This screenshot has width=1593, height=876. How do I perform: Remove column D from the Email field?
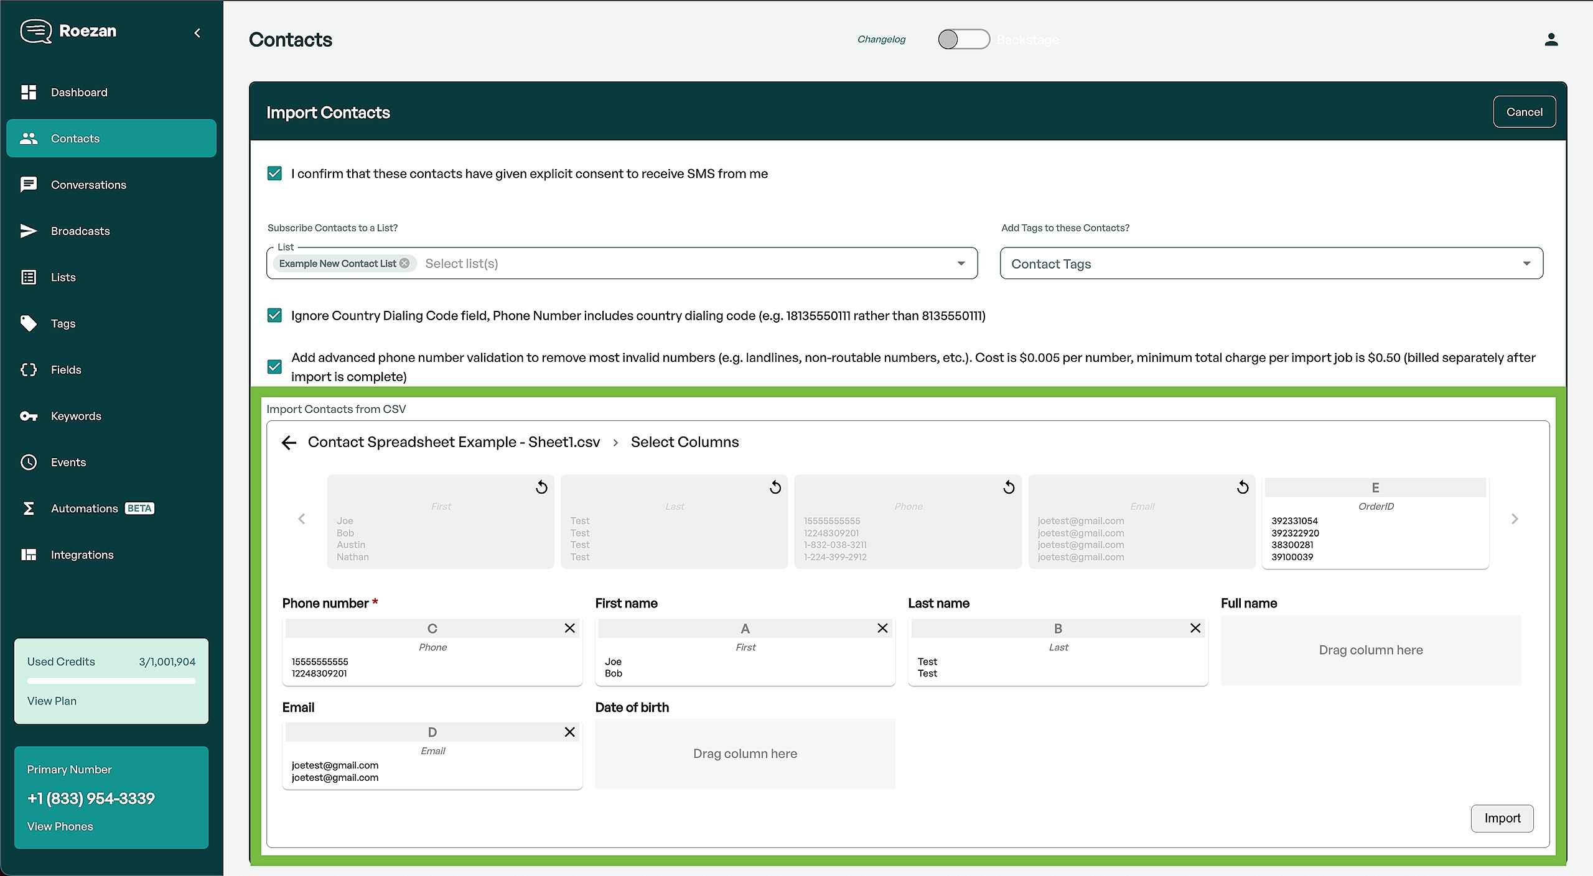pyautogui.click(x=569, y=732)
